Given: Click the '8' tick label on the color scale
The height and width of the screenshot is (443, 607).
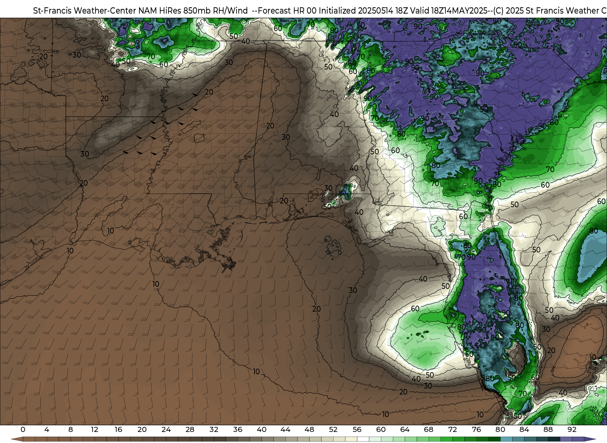Looking at the screenshot, I should click(x=71, y=429).
